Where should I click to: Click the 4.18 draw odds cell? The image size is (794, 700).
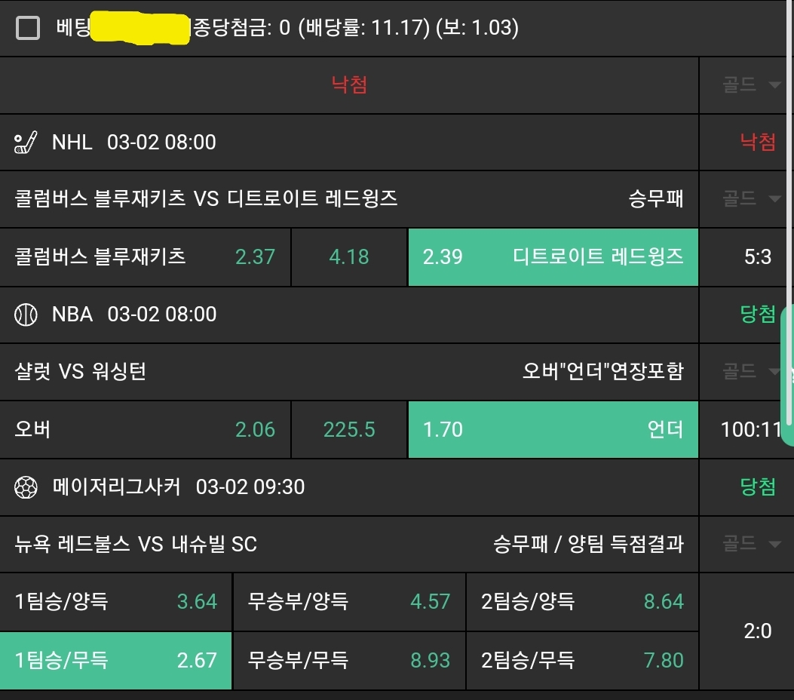[349, 257]
